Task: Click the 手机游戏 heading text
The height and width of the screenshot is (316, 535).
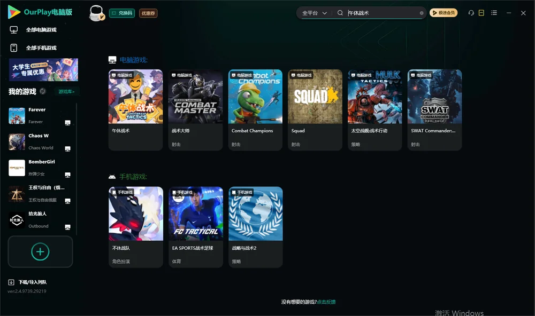Action: pyautogui.click(x=133, y=177)
